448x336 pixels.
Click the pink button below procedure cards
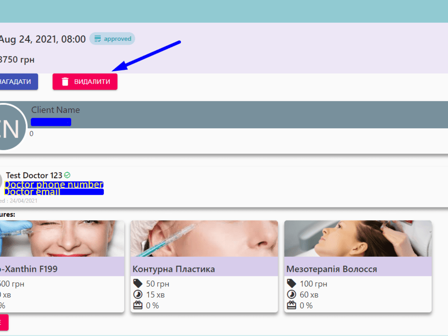[4, 322]
